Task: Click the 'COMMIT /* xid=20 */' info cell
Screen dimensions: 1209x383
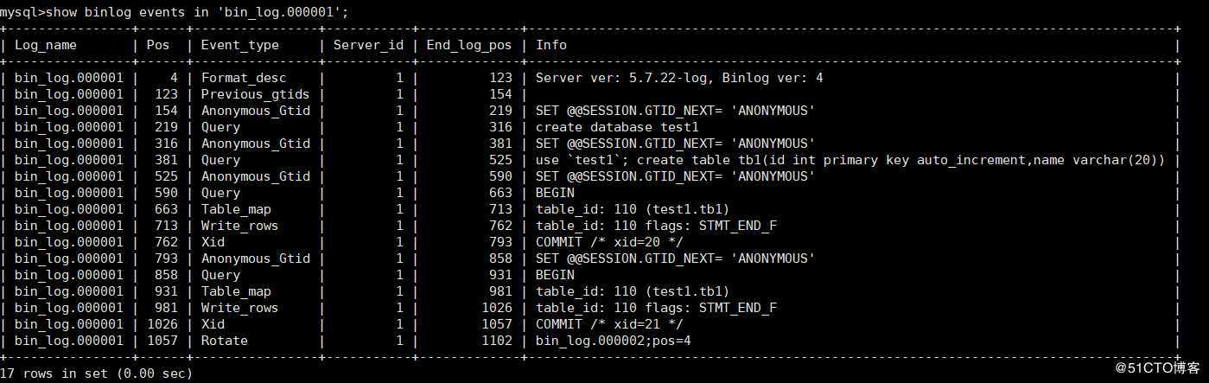Action: click(x=609, y=242)
